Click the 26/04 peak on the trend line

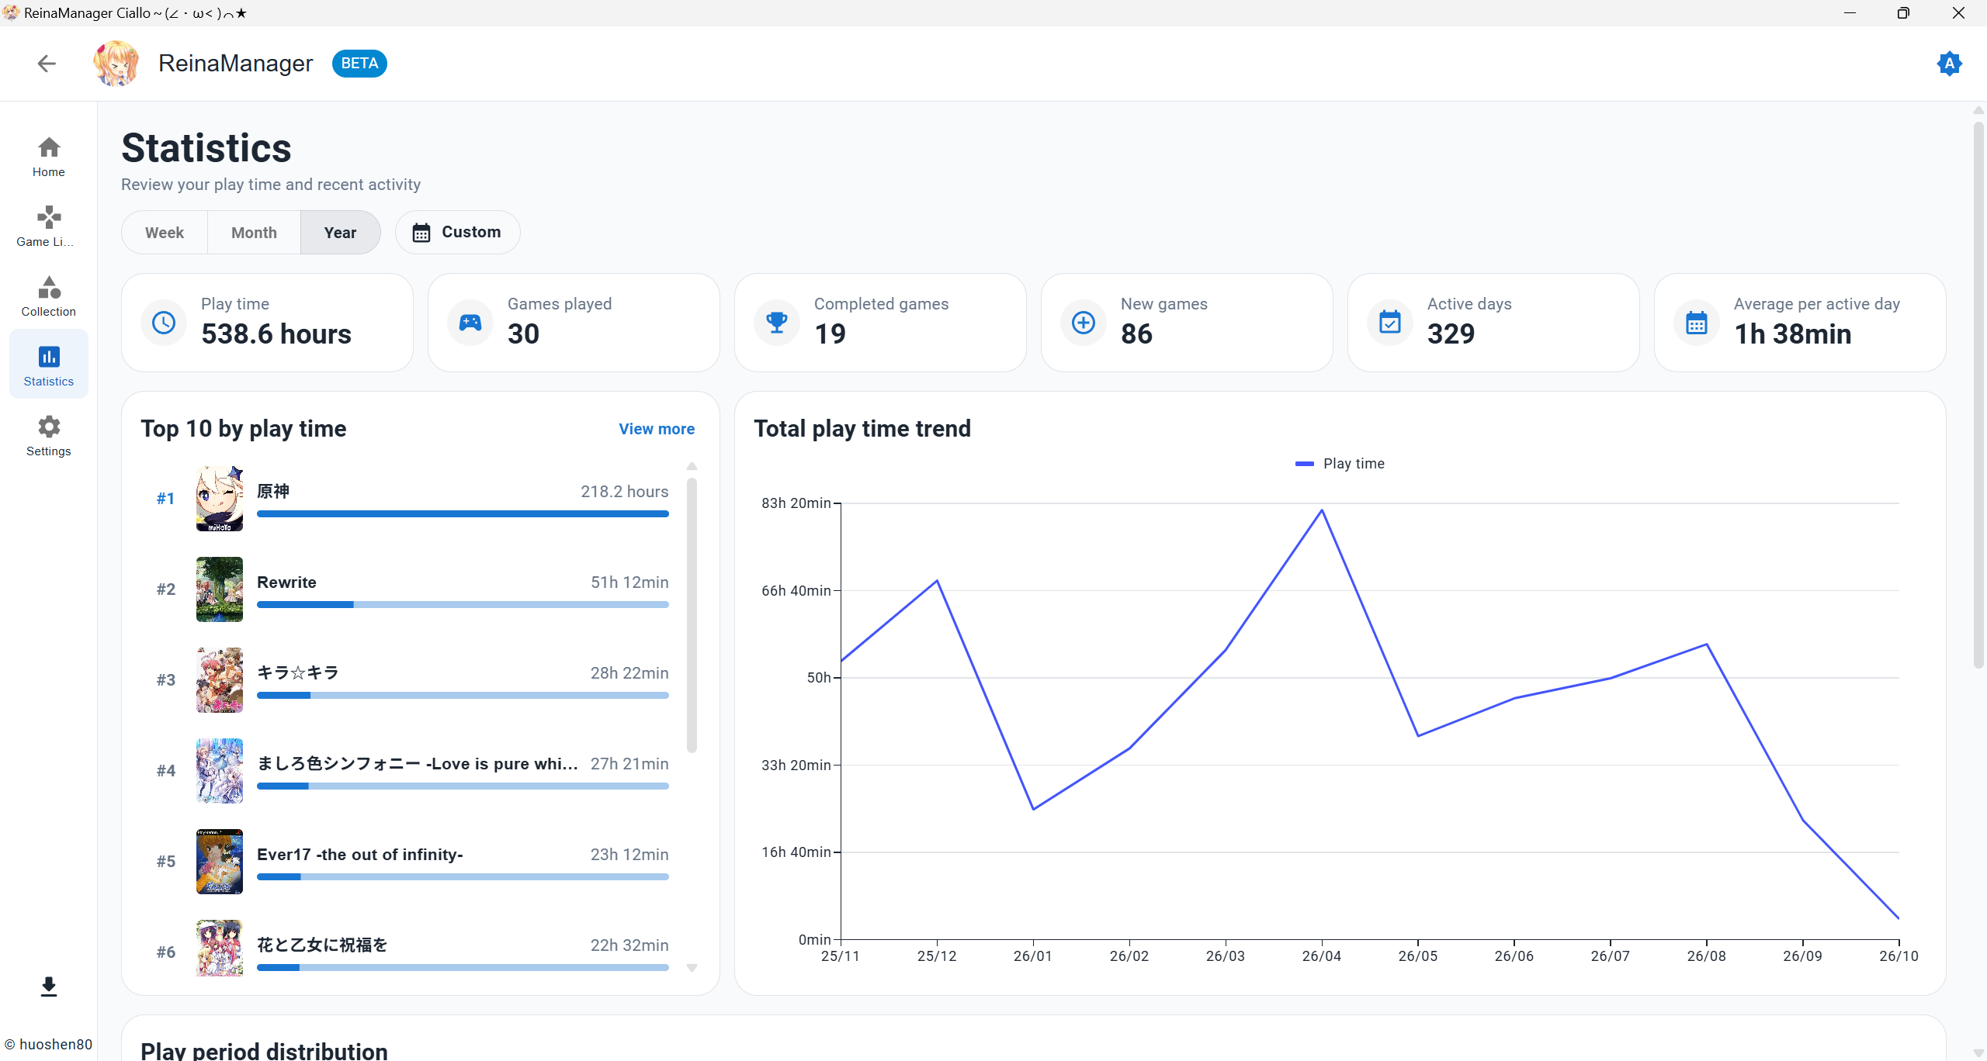[x=1322, y=510]
